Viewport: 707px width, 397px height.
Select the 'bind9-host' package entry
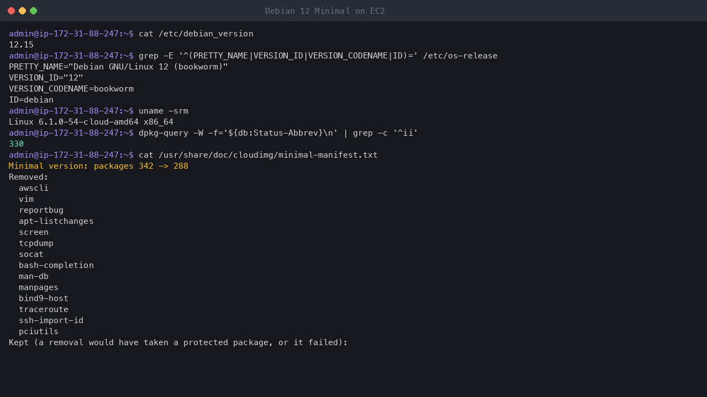point(44,298)
